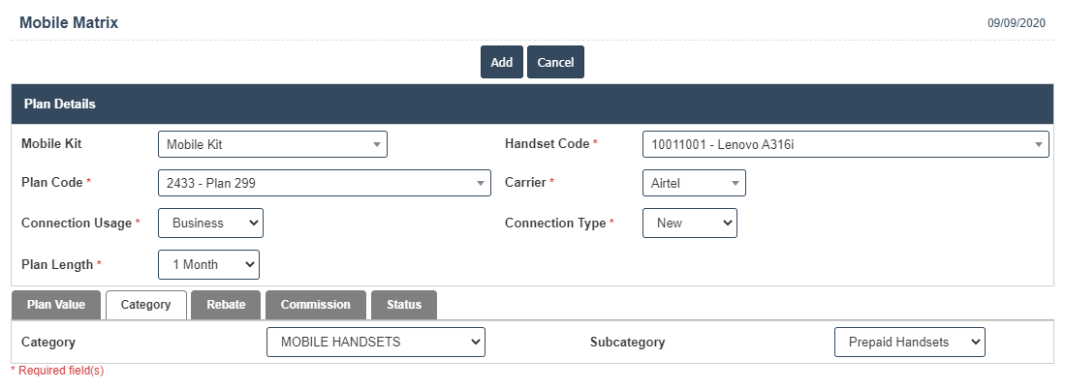Click the Plan Details section header
The height and width of the screenshot is (389, 1065).
click(x=531, y=104)
